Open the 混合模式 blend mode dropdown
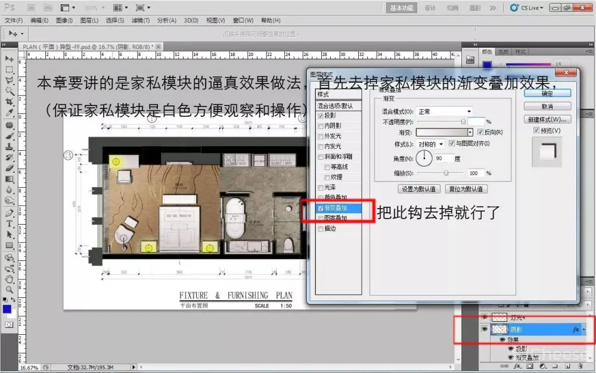Screen dimensions: 596x373 pyautogui.click(x=444, y=111)
